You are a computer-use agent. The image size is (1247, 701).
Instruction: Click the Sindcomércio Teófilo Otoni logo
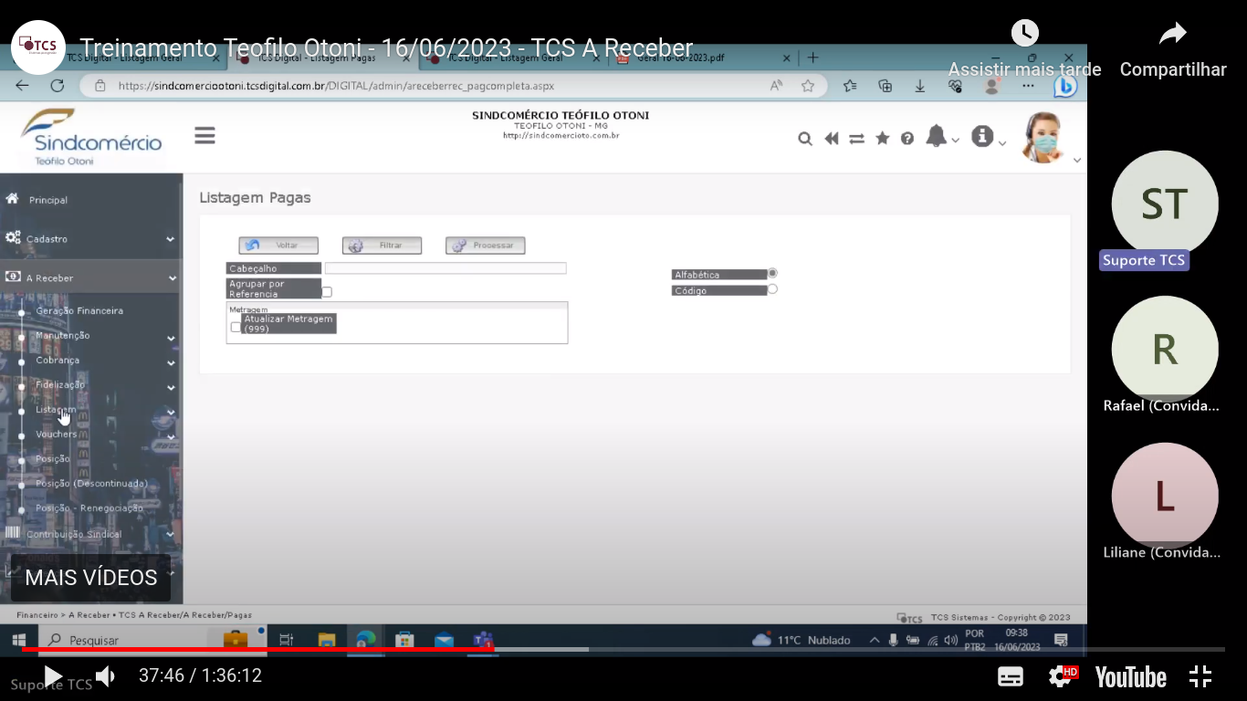point(91,137)
